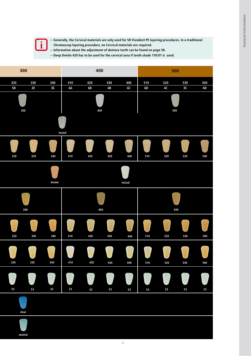
Task: Select the brown 500 group header
Action: coord(175,71)
